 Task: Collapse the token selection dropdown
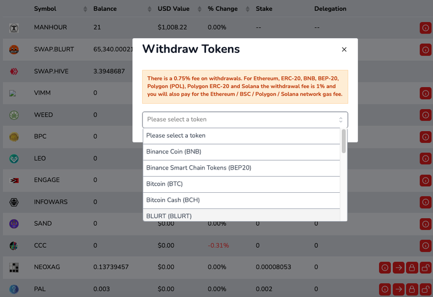245,120
